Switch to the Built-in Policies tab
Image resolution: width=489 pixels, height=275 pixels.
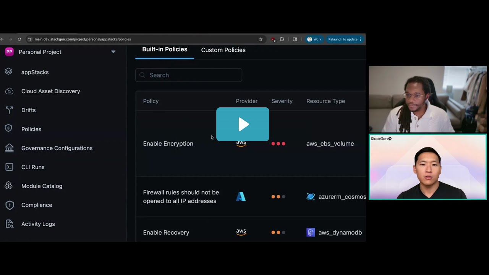[x=165, y=49]
